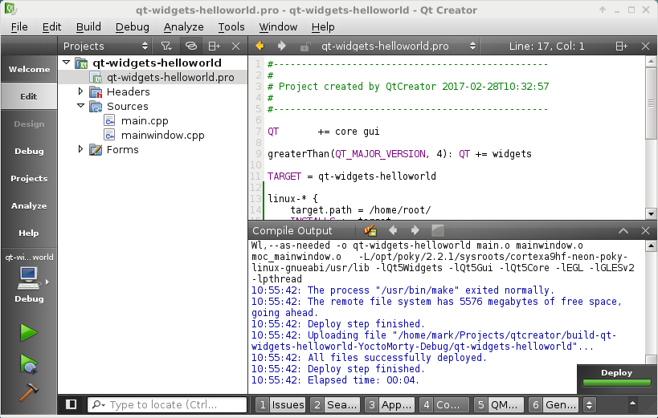Screen dimensions: 658x418
Task: Click the Type to locate search field
Action: [x=167, y=404]
